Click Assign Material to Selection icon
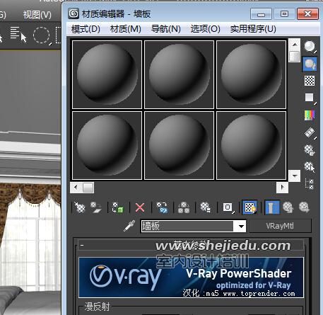 (117, 207)
